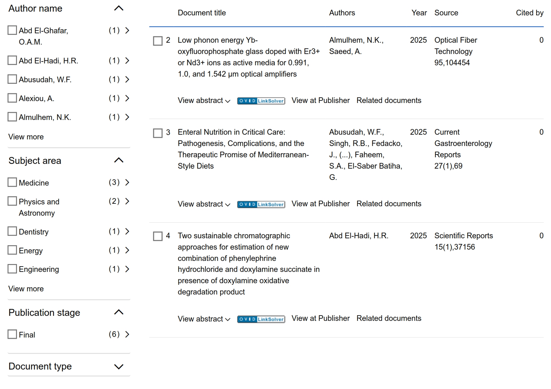Click OVID LinkSolver icon for document 3

(x=261, y=204)
